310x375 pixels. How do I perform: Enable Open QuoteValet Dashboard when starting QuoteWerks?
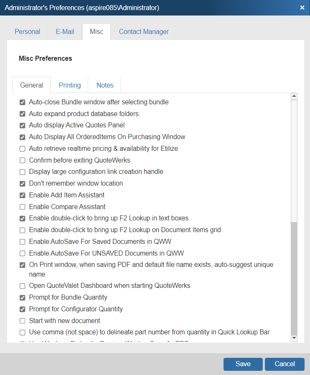23,285
